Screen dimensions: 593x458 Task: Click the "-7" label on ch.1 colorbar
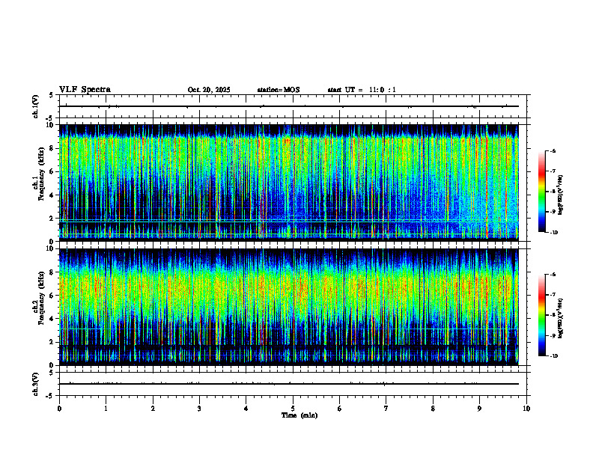(552, 171)
